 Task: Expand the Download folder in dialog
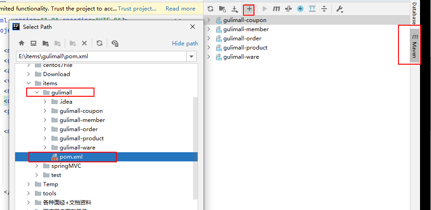pos(28,74)
